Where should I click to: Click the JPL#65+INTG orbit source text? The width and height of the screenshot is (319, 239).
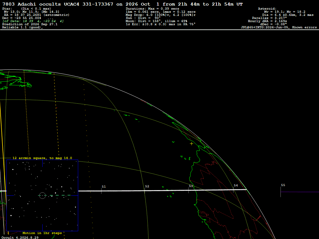[279, 27]
